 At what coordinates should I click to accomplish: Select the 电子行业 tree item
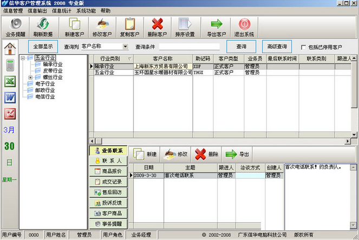45,84
